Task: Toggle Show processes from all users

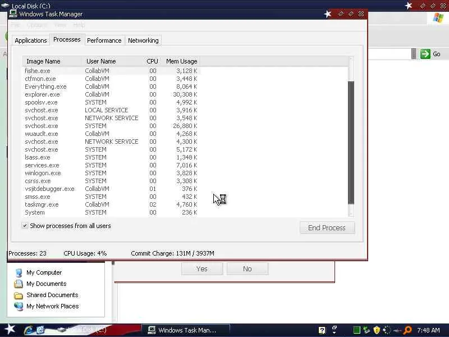Action: coord(25,226)
